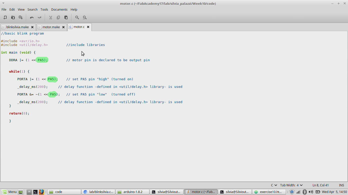Image resolution: width=348 pixels, height=195 pixels.
Task: Switch to the lab/blinksilvia.c... taskbar window
Action: [x=98, y=192]
